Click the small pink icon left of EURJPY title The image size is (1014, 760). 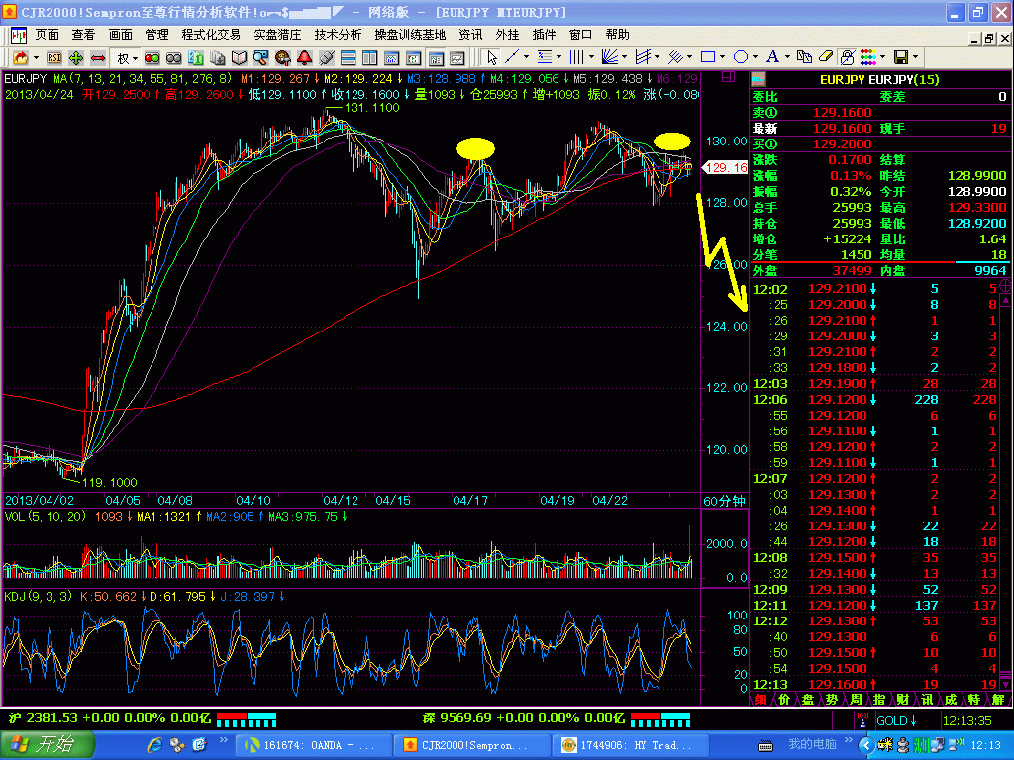pyautogui.click(x=759, y=79)
